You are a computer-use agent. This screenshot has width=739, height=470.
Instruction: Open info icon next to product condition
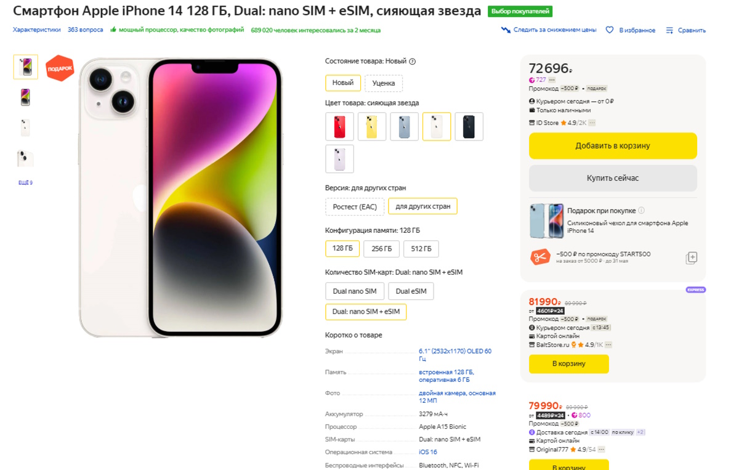(x=413, y=62)
